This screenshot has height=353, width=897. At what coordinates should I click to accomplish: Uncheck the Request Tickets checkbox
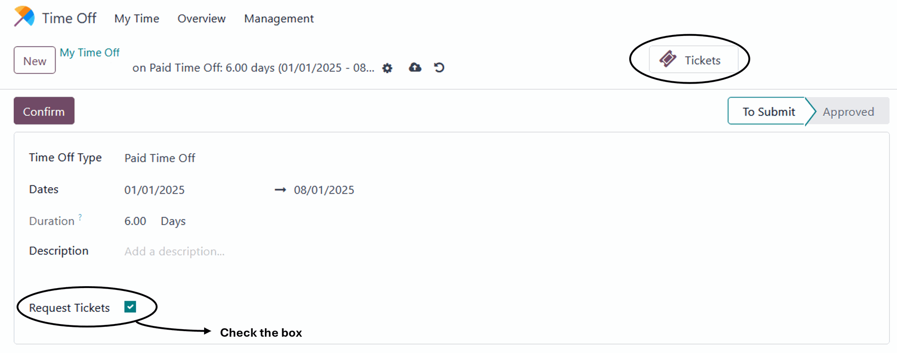pos(130,307)
